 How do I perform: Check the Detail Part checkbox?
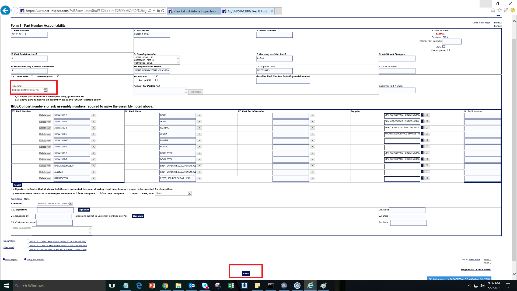click(32, 77)
